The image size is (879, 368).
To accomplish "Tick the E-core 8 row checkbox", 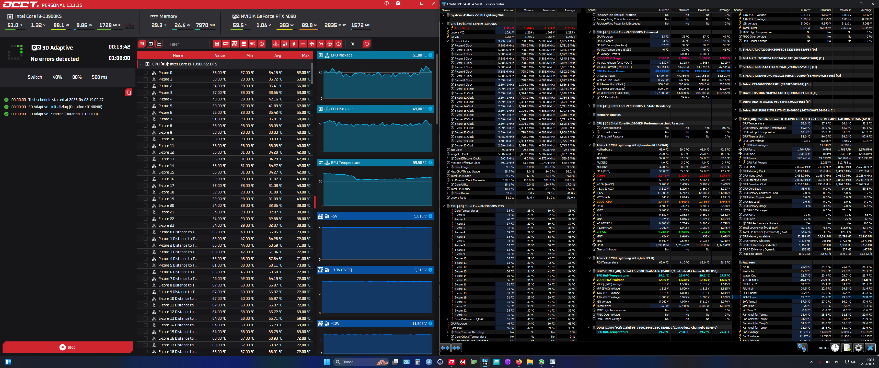I will [x=146, y=126].
